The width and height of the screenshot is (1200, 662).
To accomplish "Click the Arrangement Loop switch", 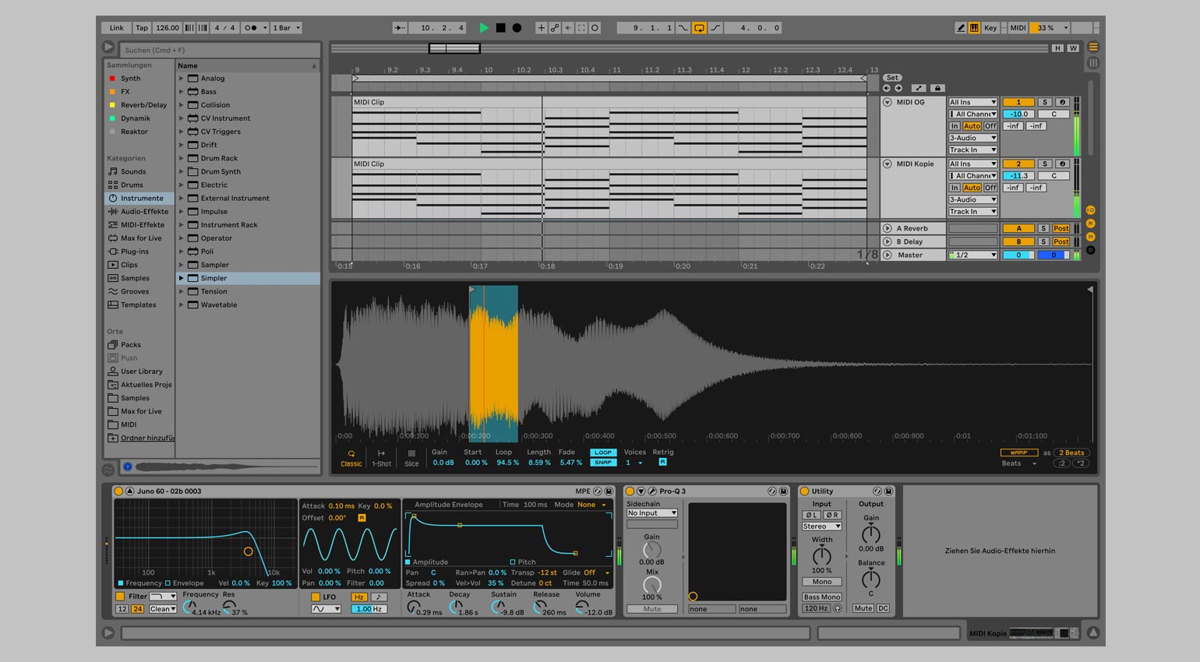I will coord(699,28).
